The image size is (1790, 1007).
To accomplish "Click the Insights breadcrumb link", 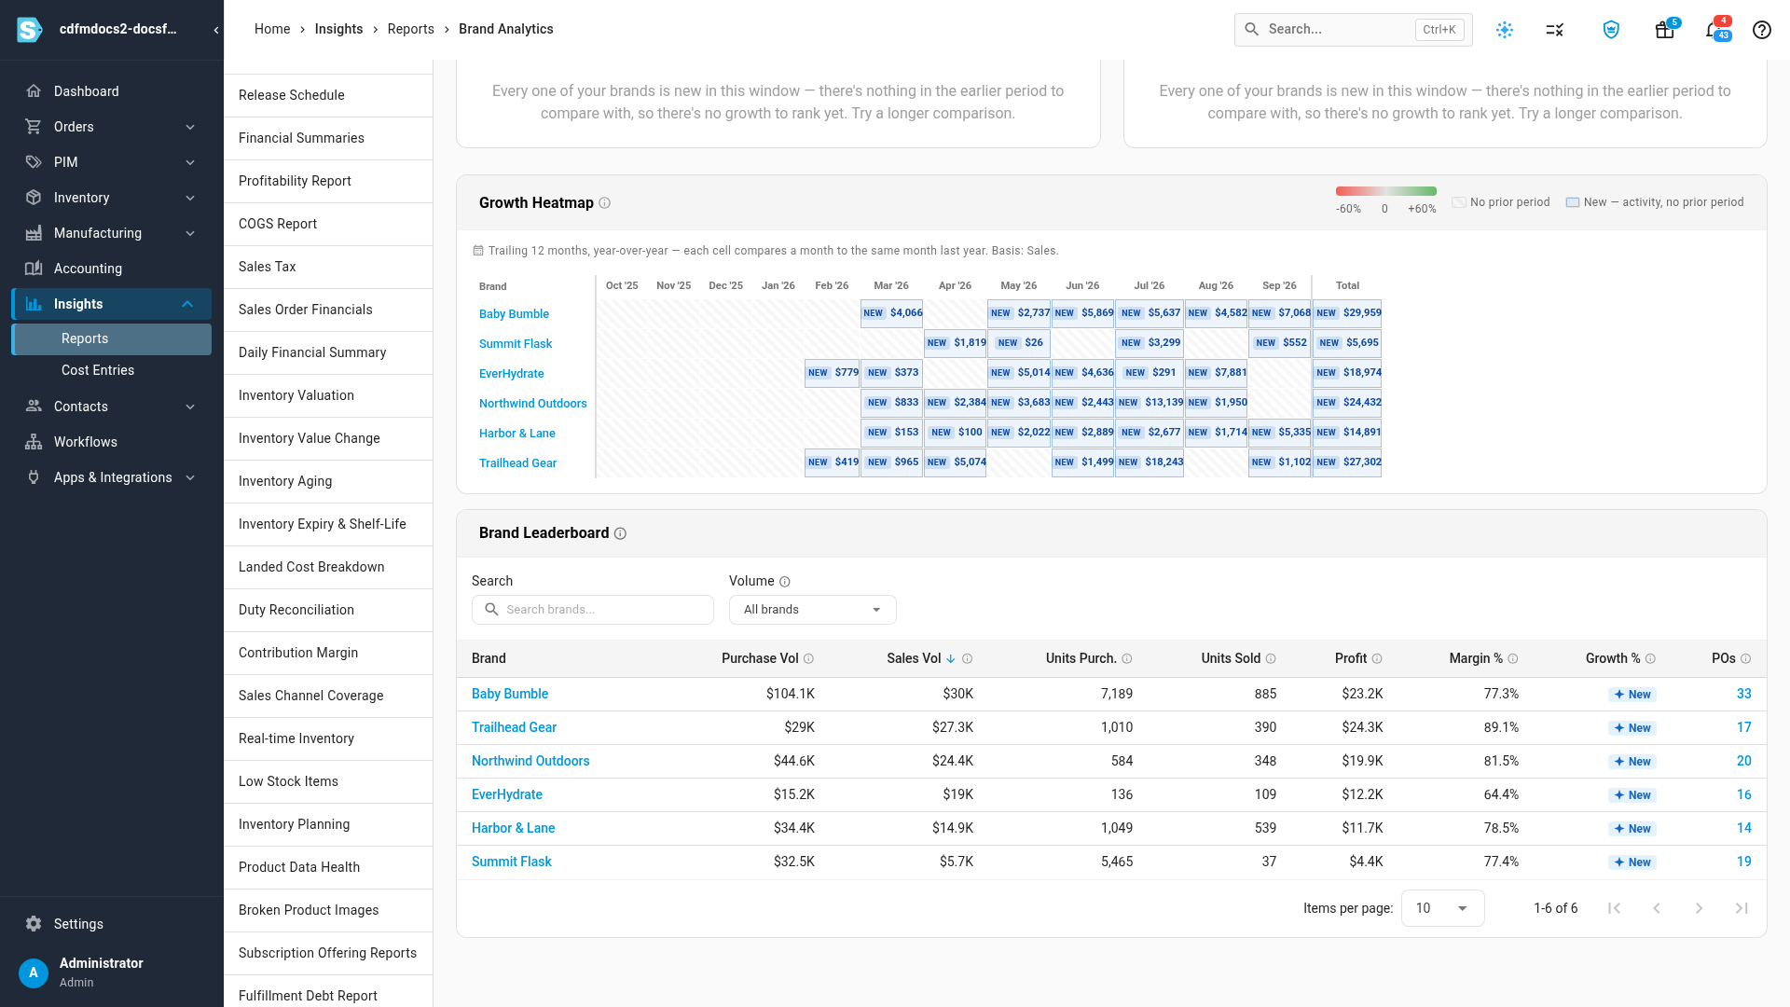I will (338, 29).
